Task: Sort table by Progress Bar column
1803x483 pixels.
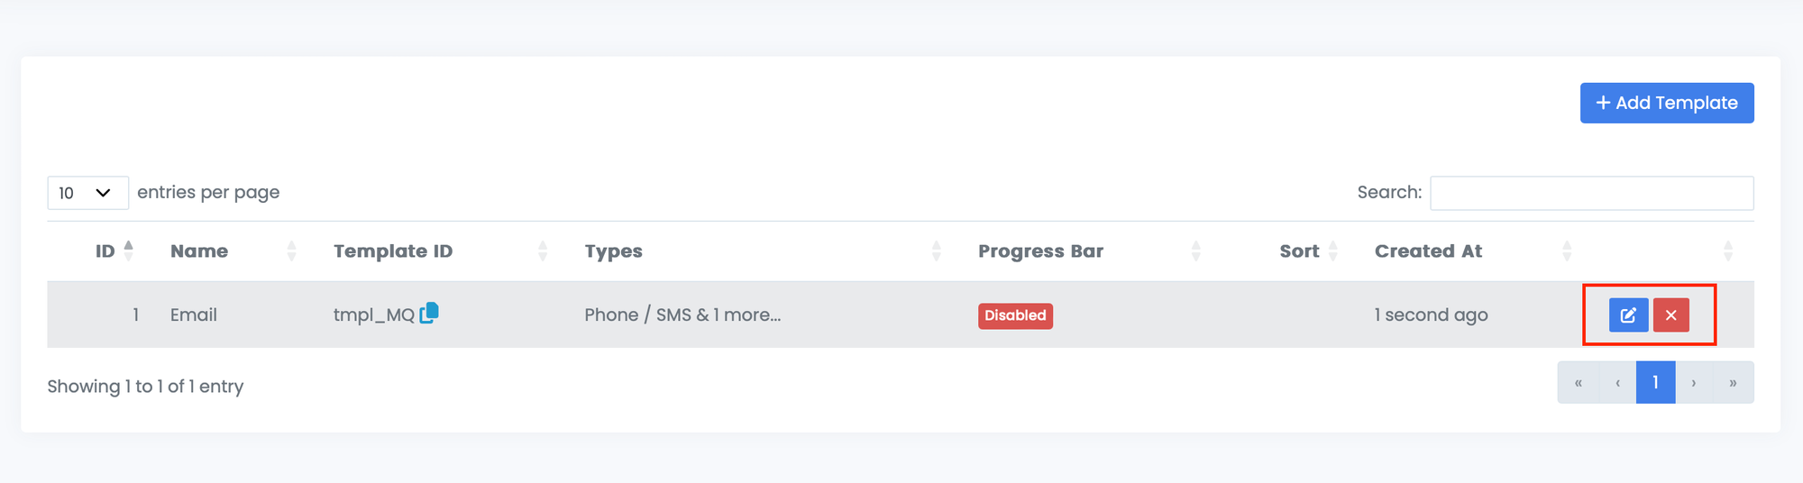Action: (x=1040, y=251)
